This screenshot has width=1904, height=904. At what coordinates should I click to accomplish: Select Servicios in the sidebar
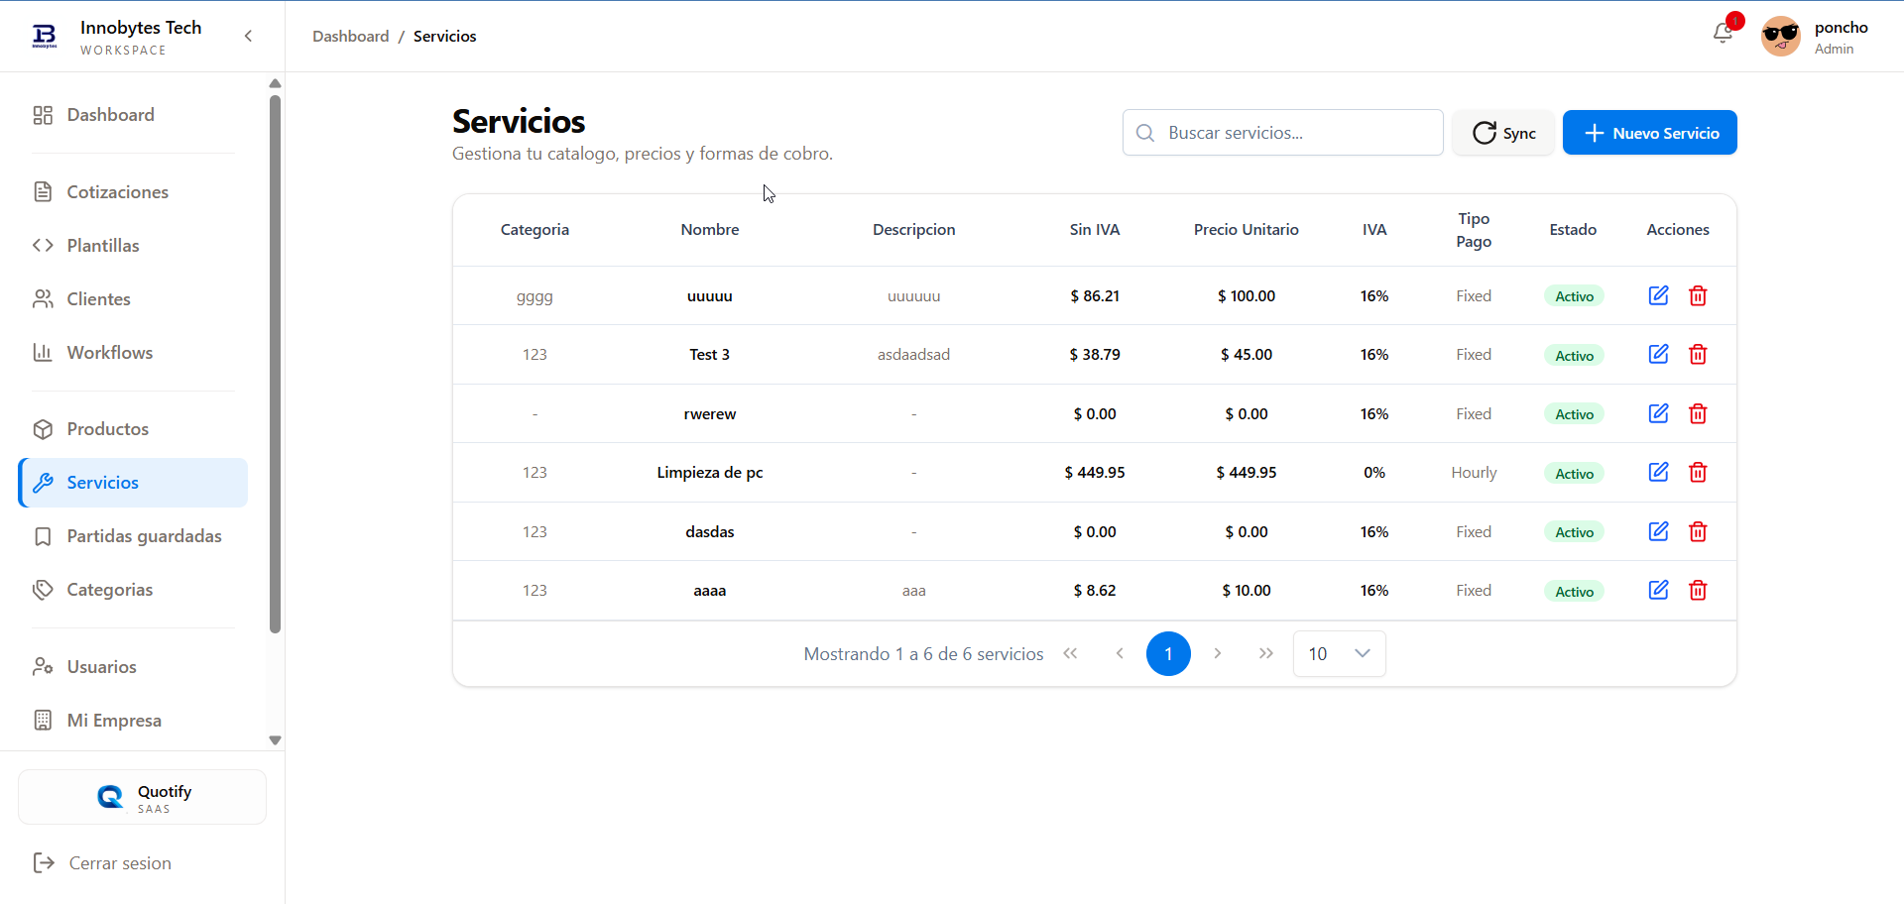[x=133, y=483]
